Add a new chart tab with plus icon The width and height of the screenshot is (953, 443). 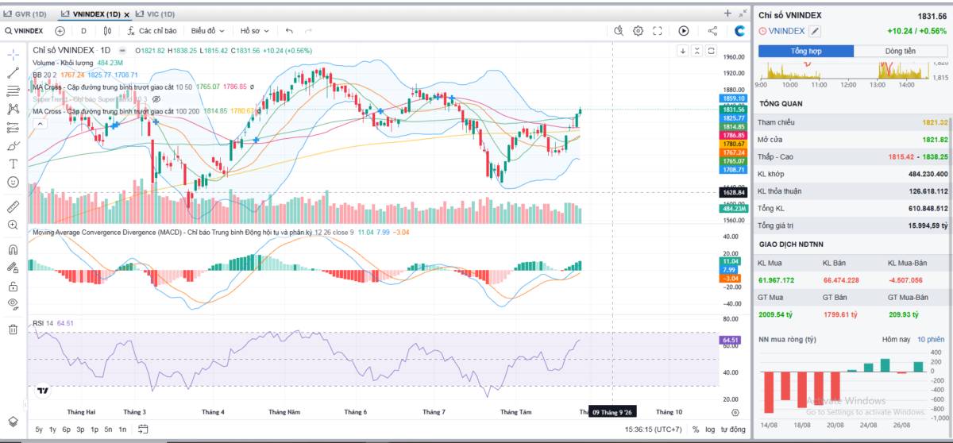point(727,13)
